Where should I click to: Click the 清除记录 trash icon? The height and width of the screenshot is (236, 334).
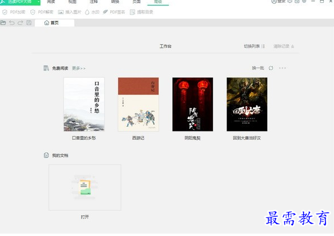[293, 46]
